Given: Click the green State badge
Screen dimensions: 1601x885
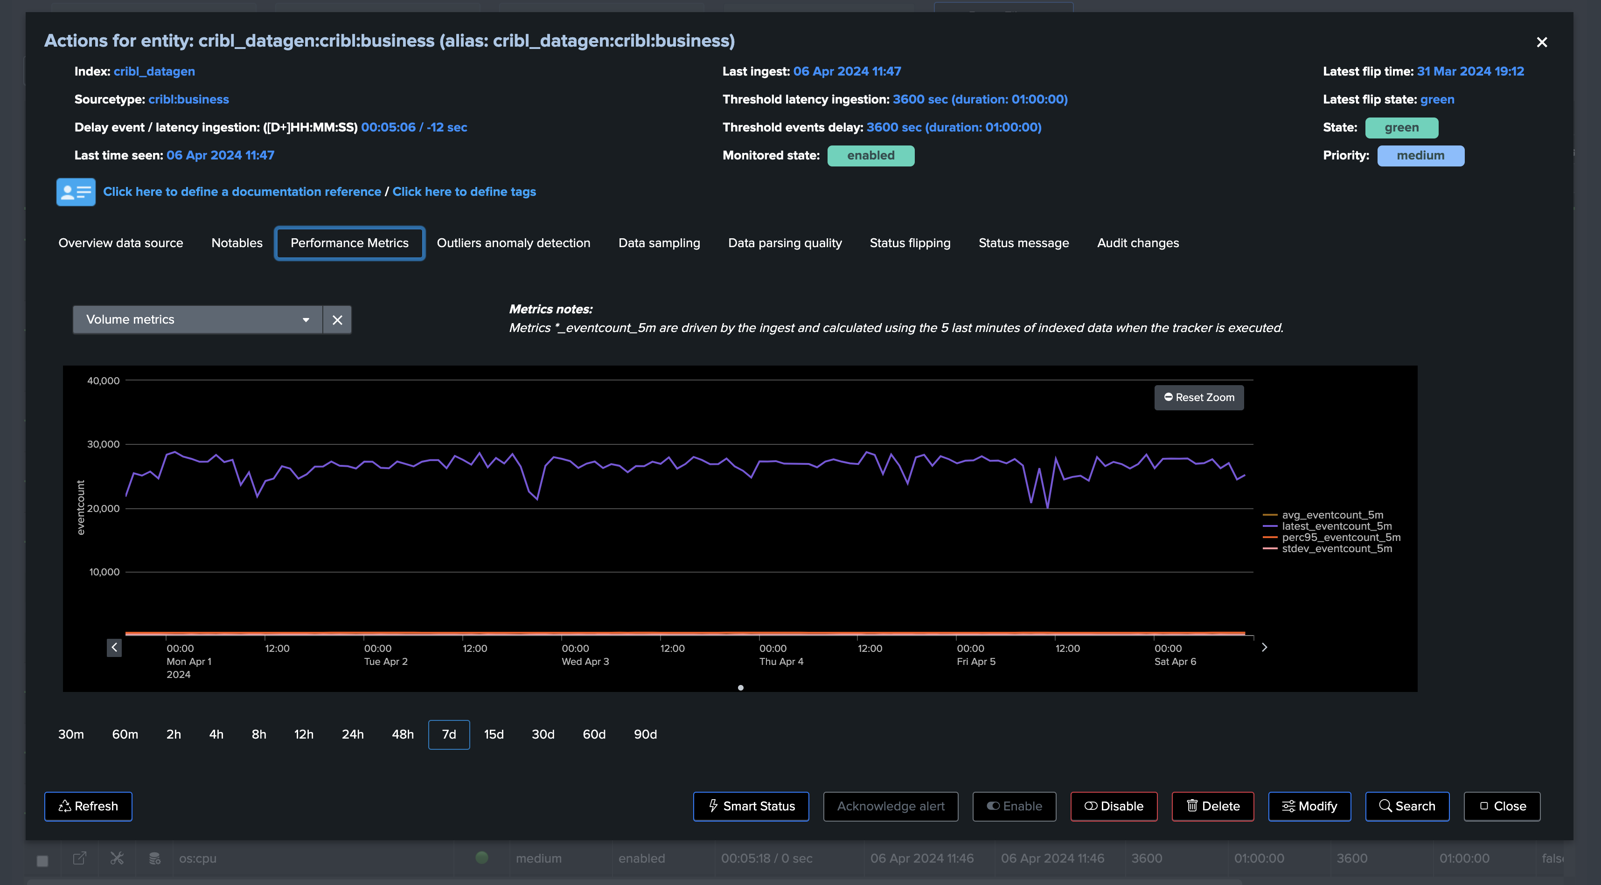Looking at the screenshot, I should [x=1401, y=128].
